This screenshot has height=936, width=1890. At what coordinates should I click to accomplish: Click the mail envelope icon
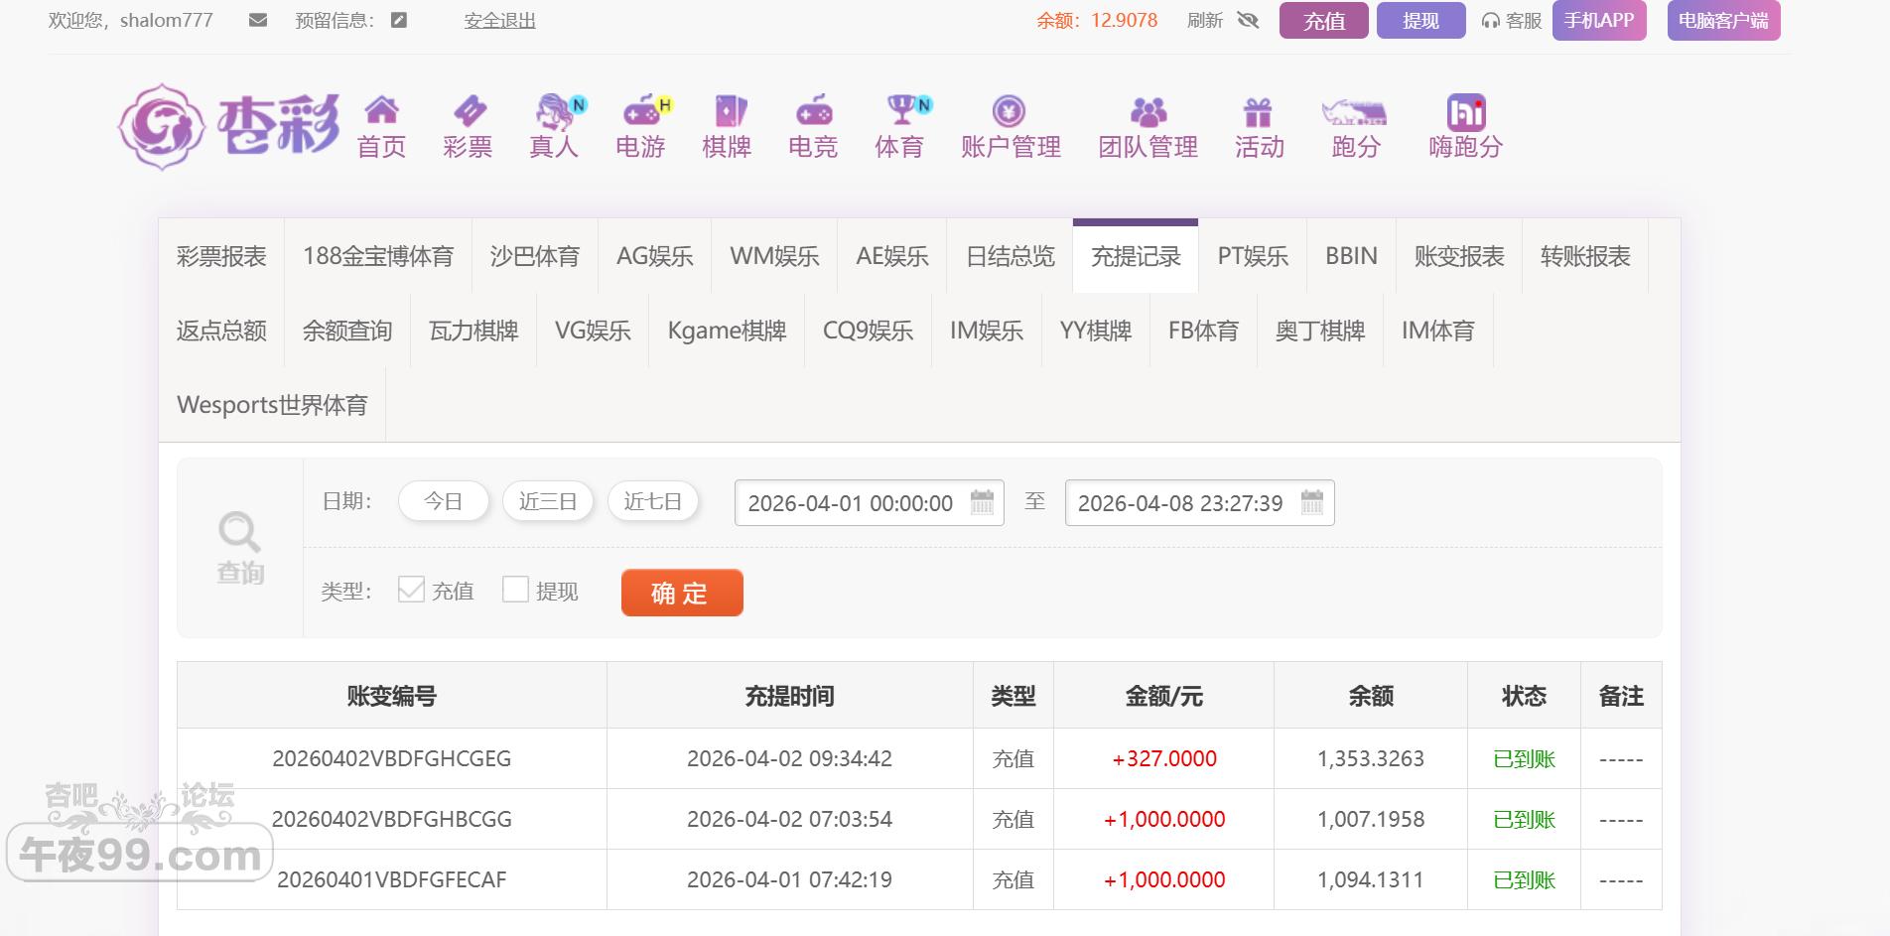pos(258,20)
